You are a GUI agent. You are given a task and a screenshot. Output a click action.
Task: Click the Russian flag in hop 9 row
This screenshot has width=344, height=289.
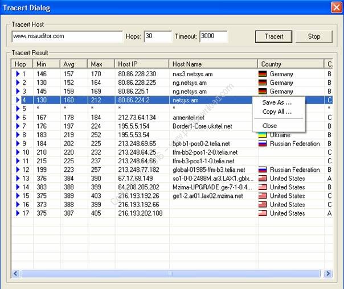click(263, 143)
